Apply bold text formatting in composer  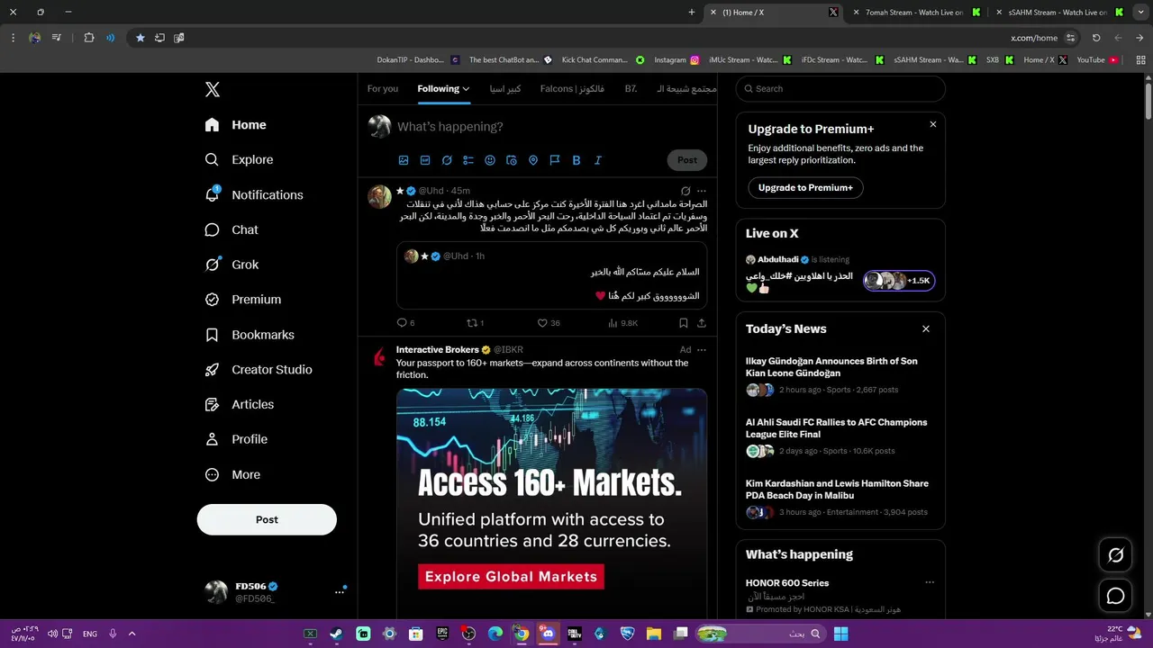(576, 160)
